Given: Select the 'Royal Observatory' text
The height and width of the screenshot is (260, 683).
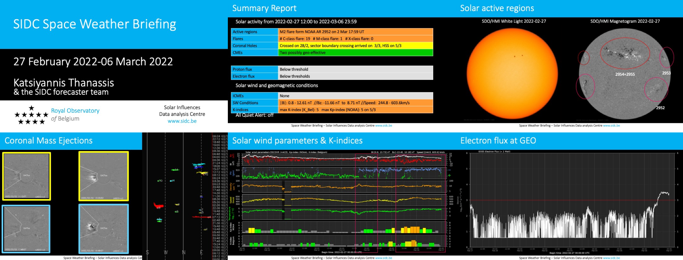Looking at the screenshot, I should pos(75,110).
